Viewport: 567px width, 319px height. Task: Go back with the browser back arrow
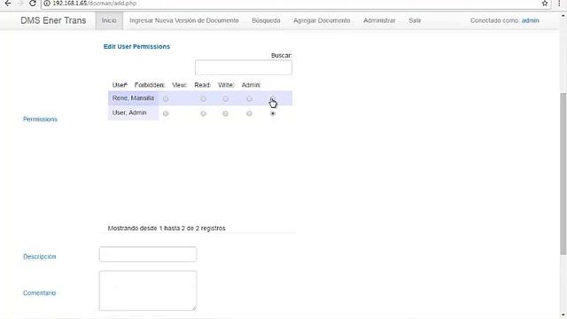(8, 4)
